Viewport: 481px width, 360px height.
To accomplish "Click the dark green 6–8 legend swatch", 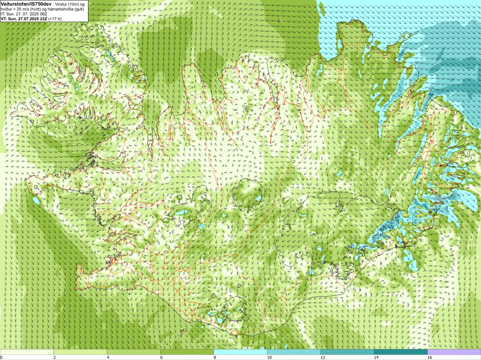I will click(187, 352).
